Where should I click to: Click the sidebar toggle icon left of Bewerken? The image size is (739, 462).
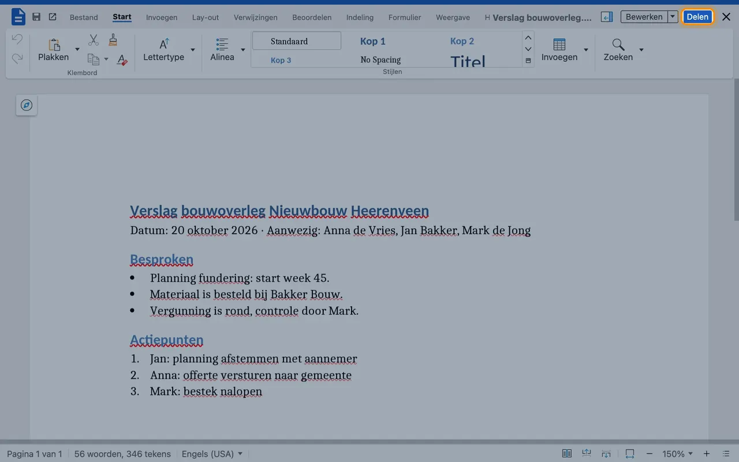tap(606, 17)
